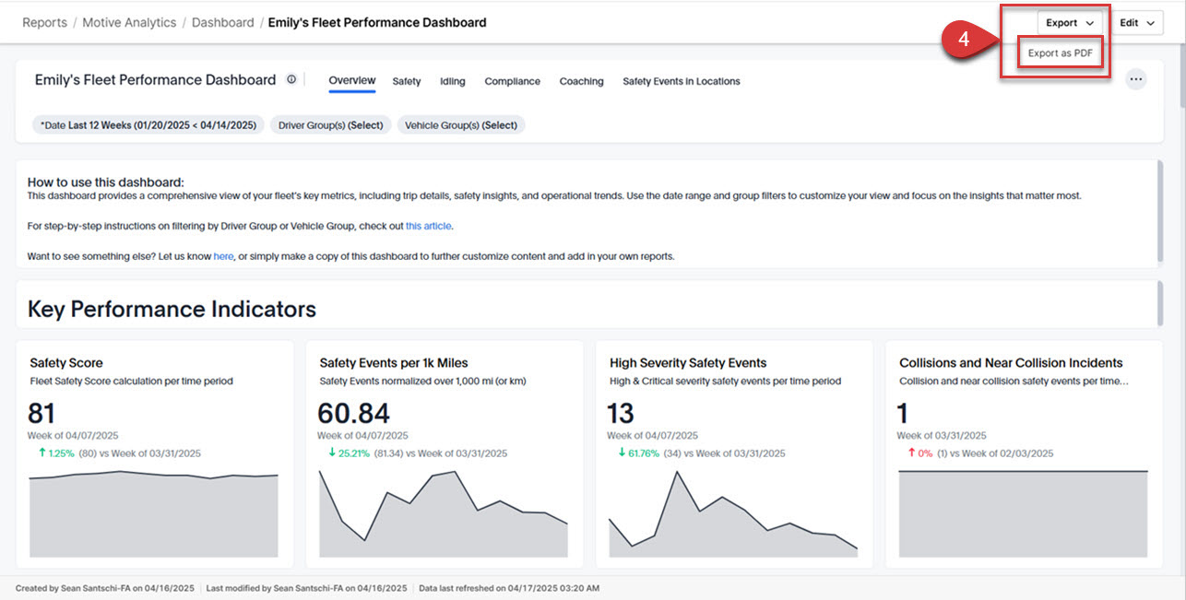Screen dimensions: 1186x600
Task: Click 'Created by Sean Santschi-FA' footer text
Action: [105, 588]
